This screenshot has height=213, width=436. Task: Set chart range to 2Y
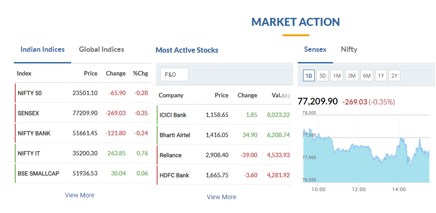click(x=394, y=76)
